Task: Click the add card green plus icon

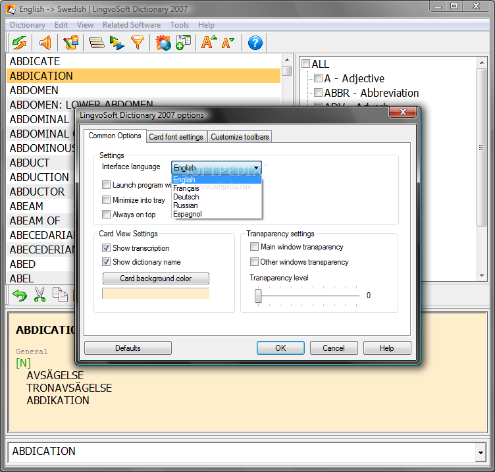Action: pos(183,43)
